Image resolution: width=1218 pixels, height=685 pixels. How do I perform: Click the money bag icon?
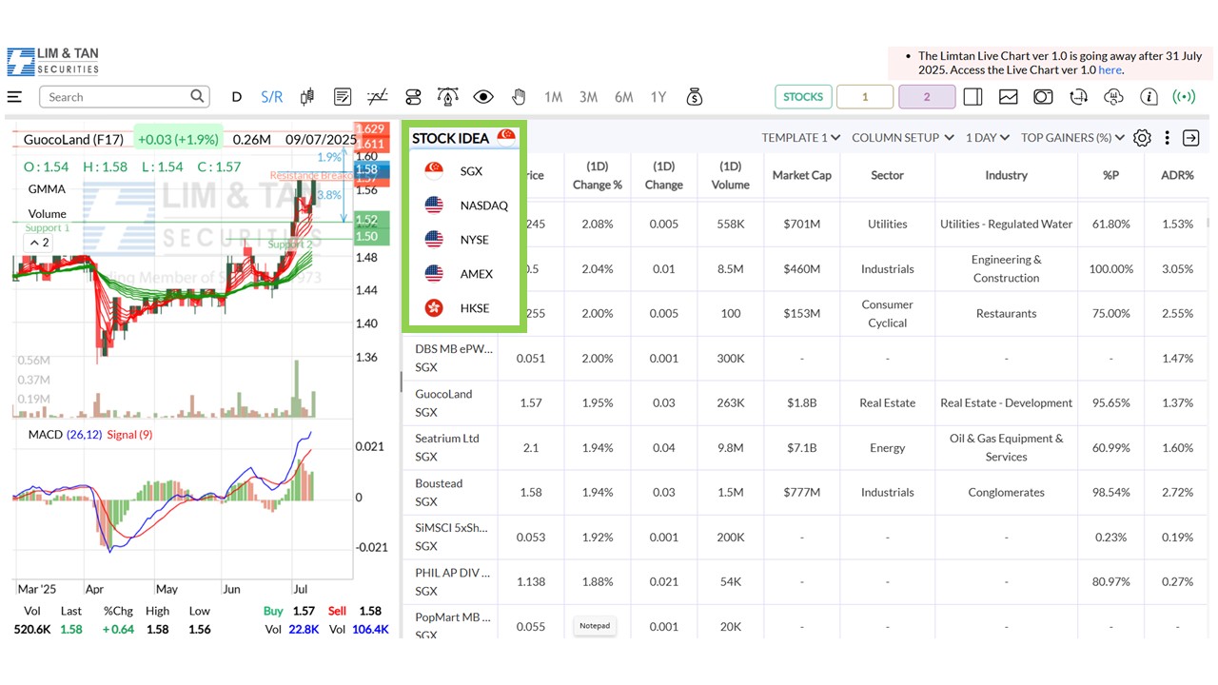point(694,97)
